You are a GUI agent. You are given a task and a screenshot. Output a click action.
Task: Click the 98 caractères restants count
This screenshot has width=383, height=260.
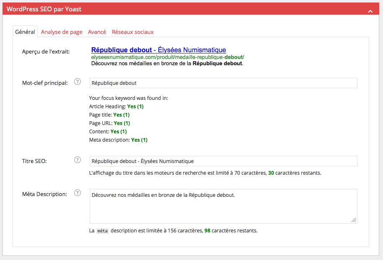pyautogui.click(x=207, y=230)
